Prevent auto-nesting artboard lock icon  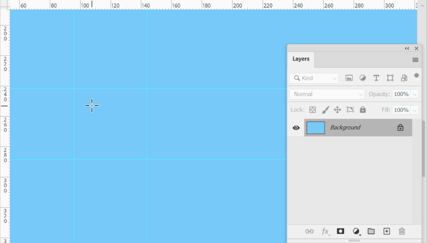pyautogui.click(x=350, y=110)
